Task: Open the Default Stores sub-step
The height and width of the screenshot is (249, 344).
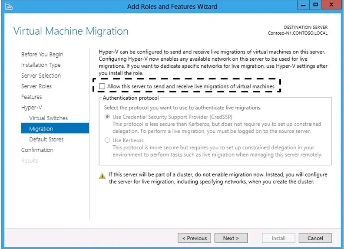Action: (x=46, y=139)
